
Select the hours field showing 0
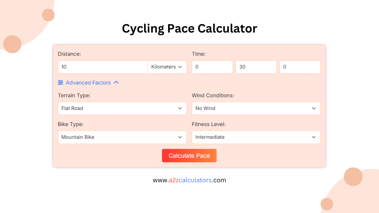212,67
